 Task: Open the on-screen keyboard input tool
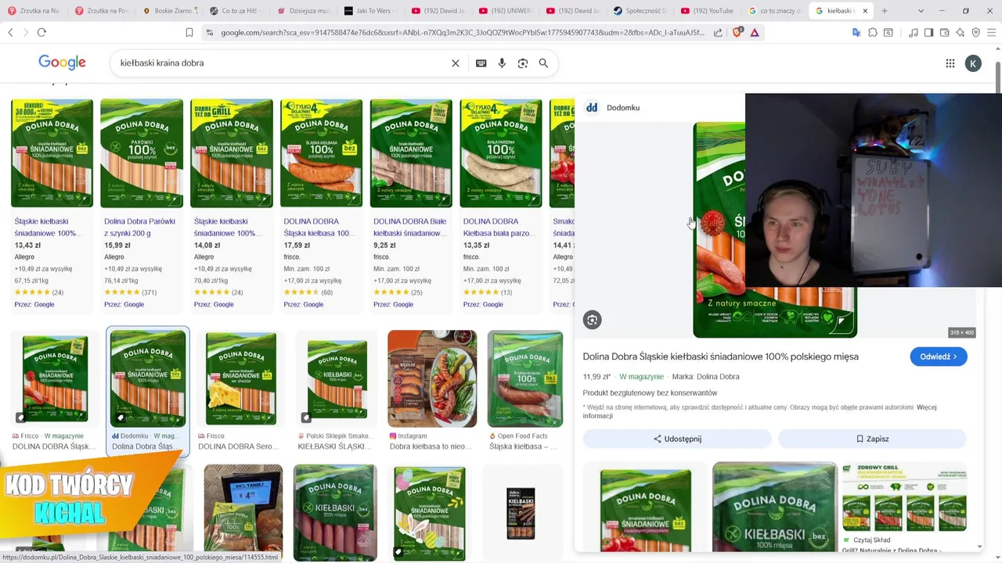(481, 63)
